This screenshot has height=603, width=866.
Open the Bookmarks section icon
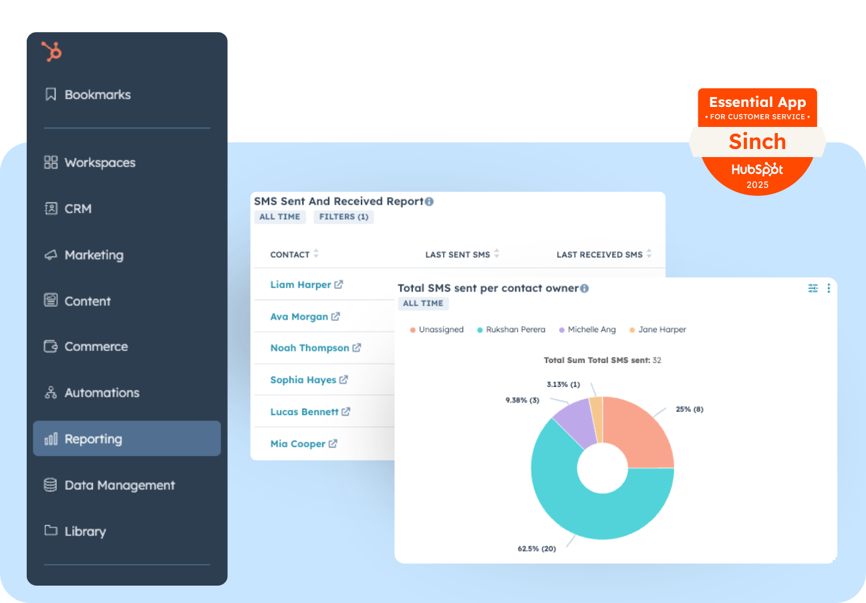pos(51,94)
